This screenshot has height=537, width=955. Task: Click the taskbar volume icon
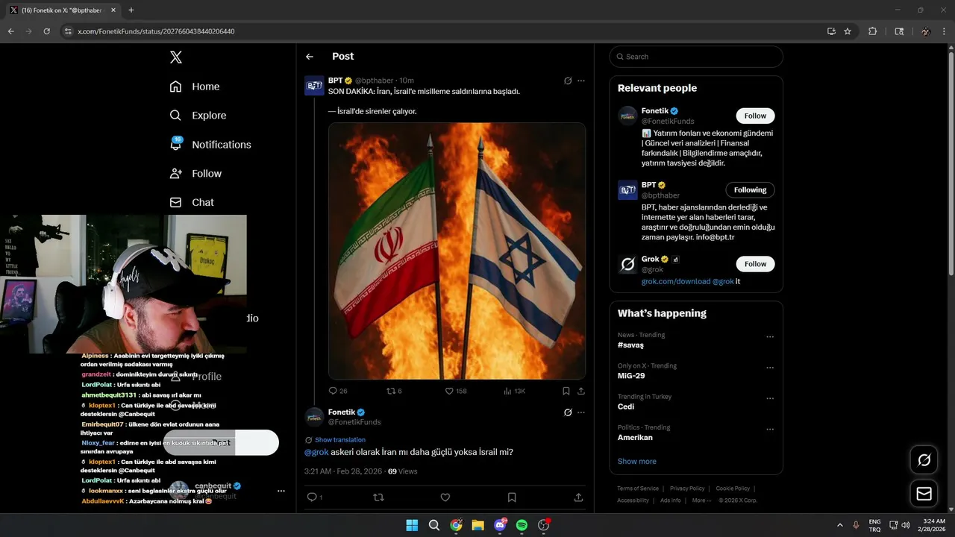905,525
